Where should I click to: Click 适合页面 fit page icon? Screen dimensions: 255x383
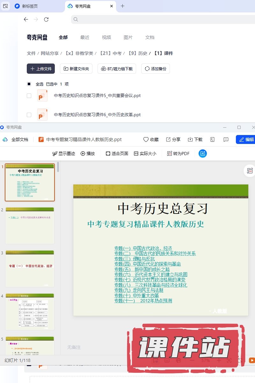117,154
